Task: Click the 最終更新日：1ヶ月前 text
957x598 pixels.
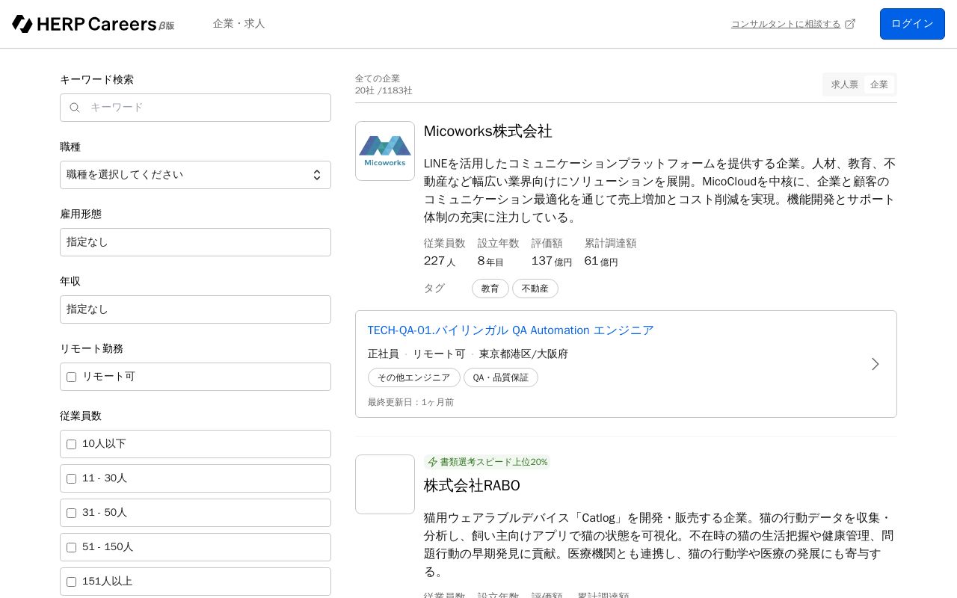Action: click(410, 402)
